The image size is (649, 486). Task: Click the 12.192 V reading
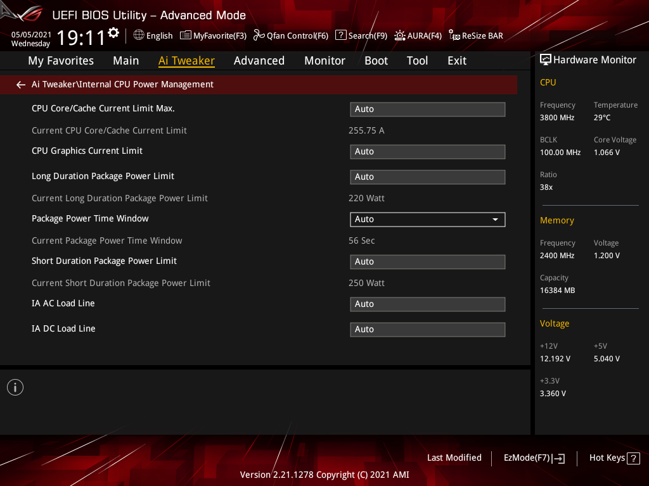pos(555,359)
